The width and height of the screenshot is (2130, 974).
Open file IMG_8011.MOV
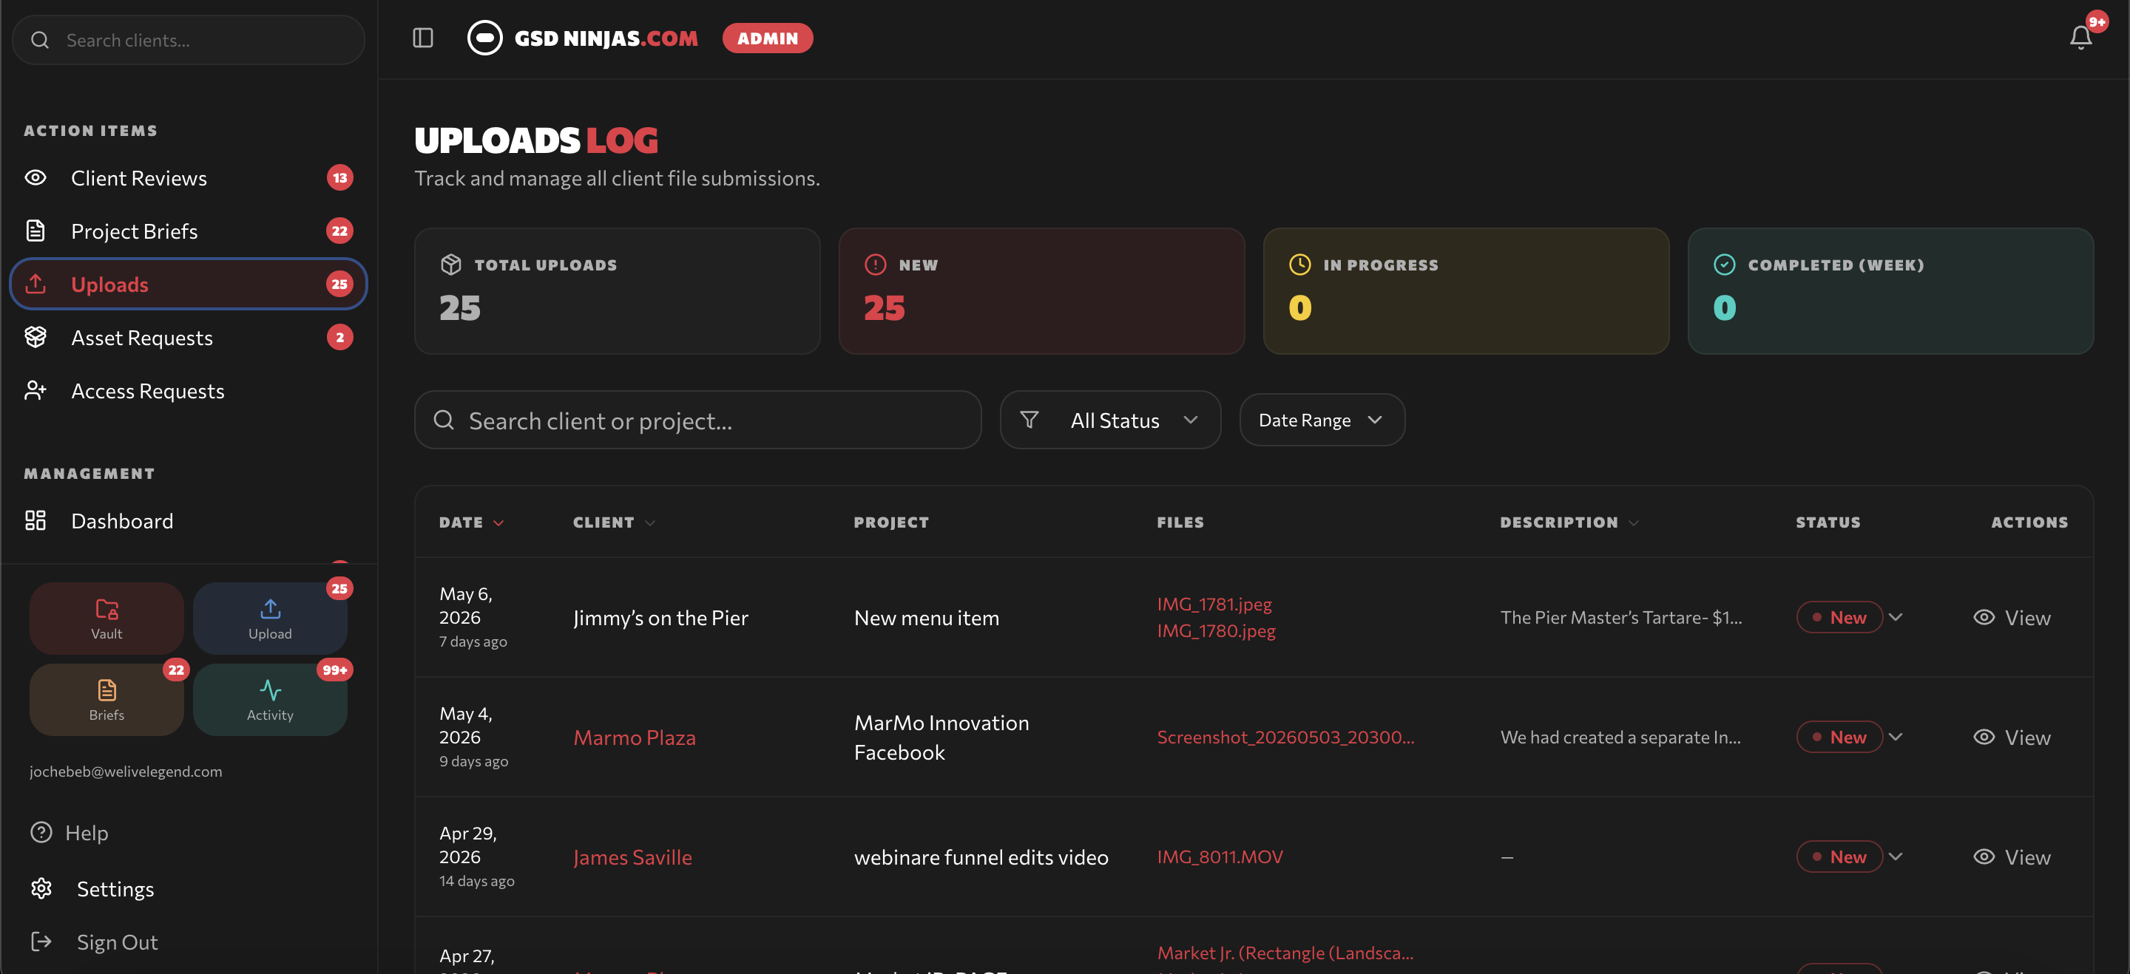click(x=1220, y=856)
